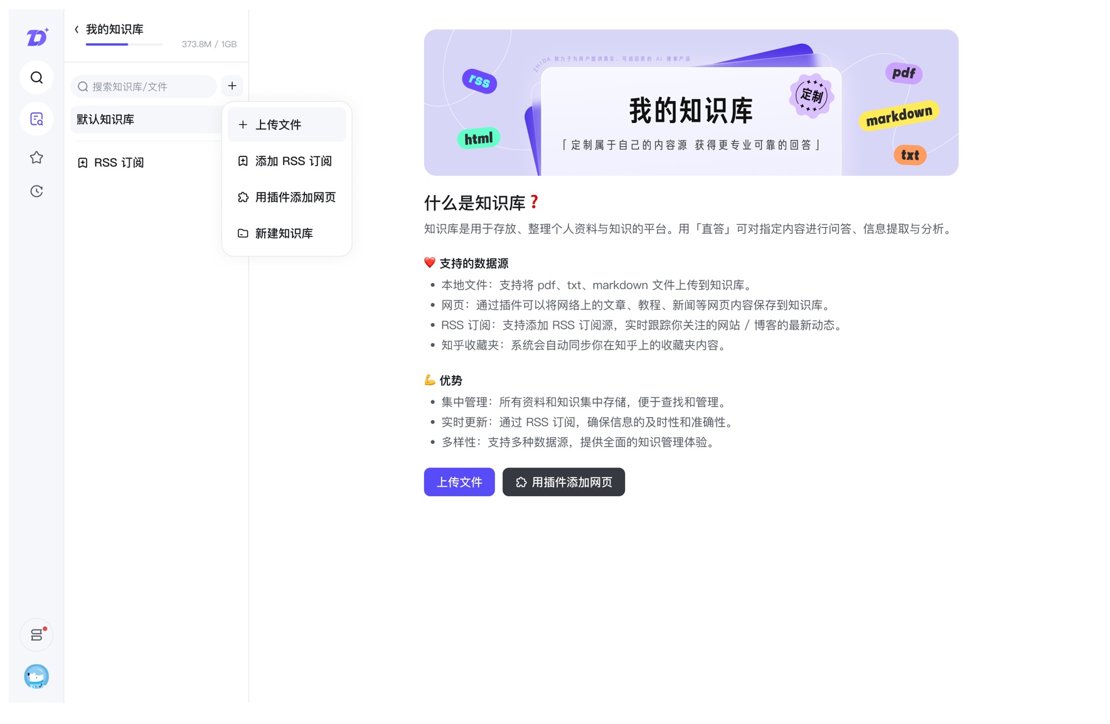Click the RSS 订阅 bullet line in data sources
Image resolution: width=1110 pixels, height=724 pixels.
click(x=643, y=326)
